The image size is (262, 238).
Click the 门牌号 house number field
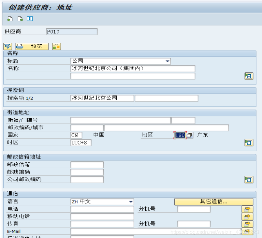[x=183, y=120]
